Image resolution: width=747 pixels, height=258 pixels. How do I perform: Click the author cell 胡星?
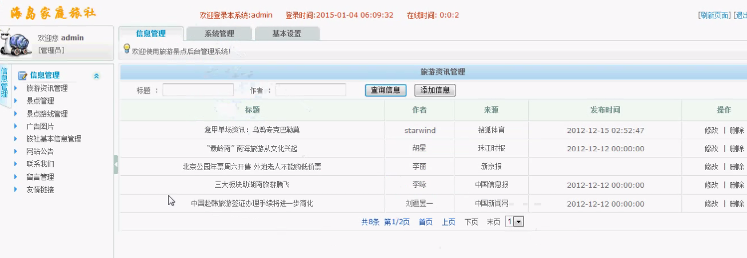click(420, 148)
